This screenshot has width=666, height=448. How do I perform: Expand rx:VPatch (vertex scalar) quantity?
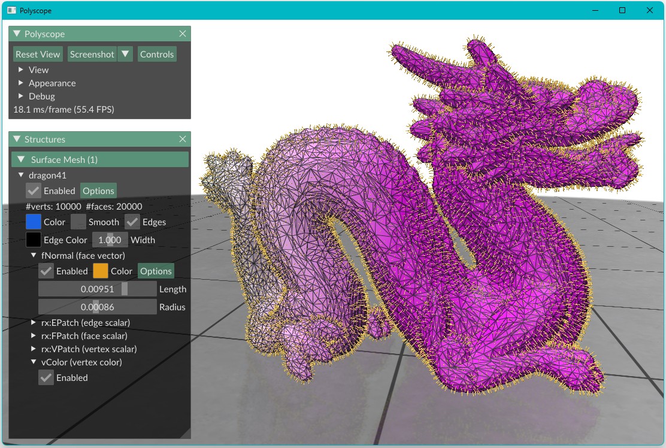34,349
